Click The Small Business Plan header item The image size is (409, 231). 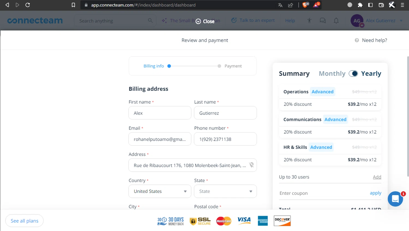tap(191, 21)
